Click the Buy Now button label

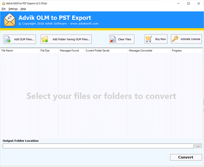click(160, 39)
